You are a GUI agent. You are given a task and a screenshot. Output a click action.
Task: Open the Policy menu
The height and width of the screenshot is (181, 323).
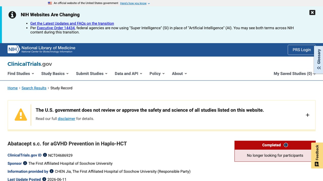coord(157,73)
